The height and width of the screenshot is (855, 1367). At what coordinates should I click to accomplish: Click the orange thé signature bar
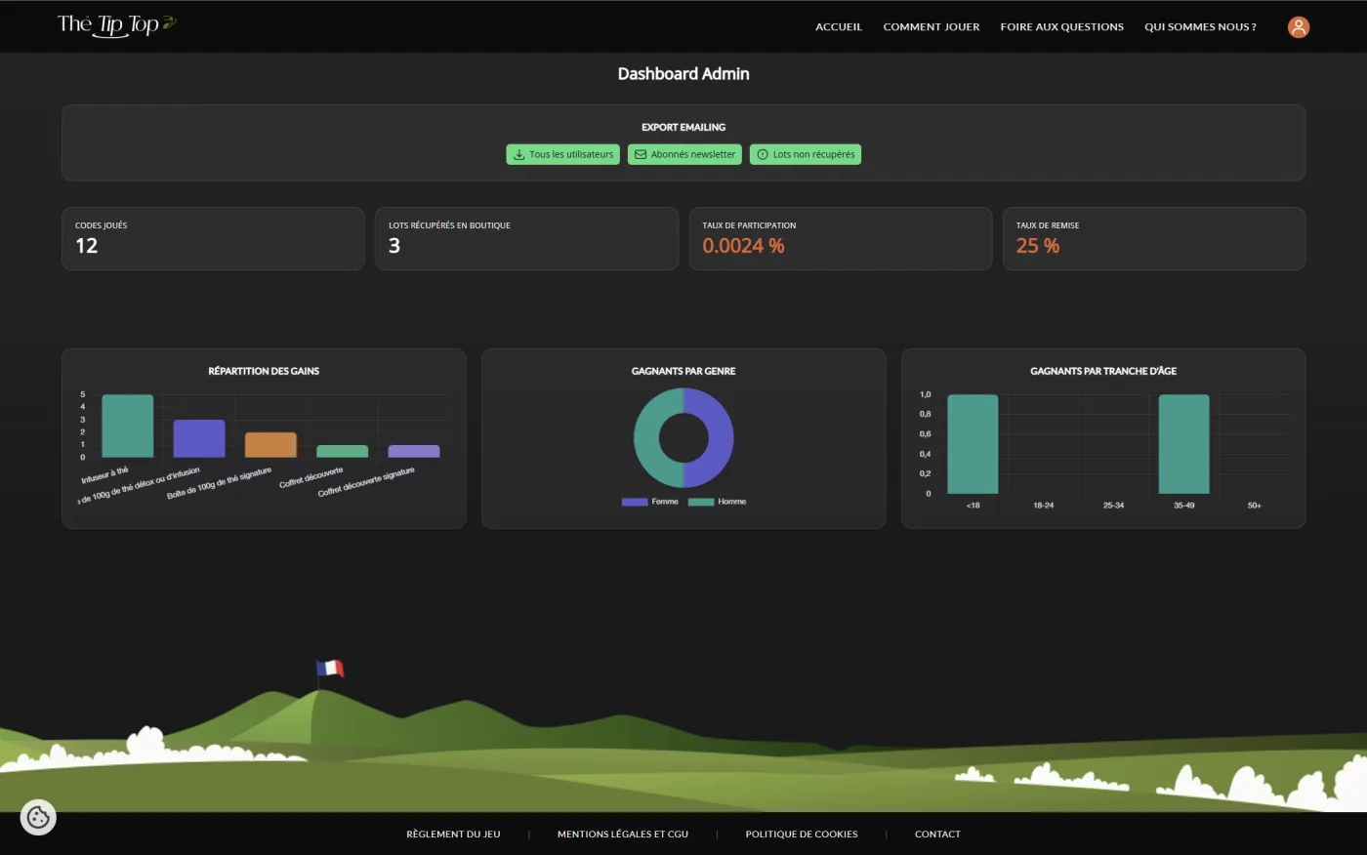[270, 445]
